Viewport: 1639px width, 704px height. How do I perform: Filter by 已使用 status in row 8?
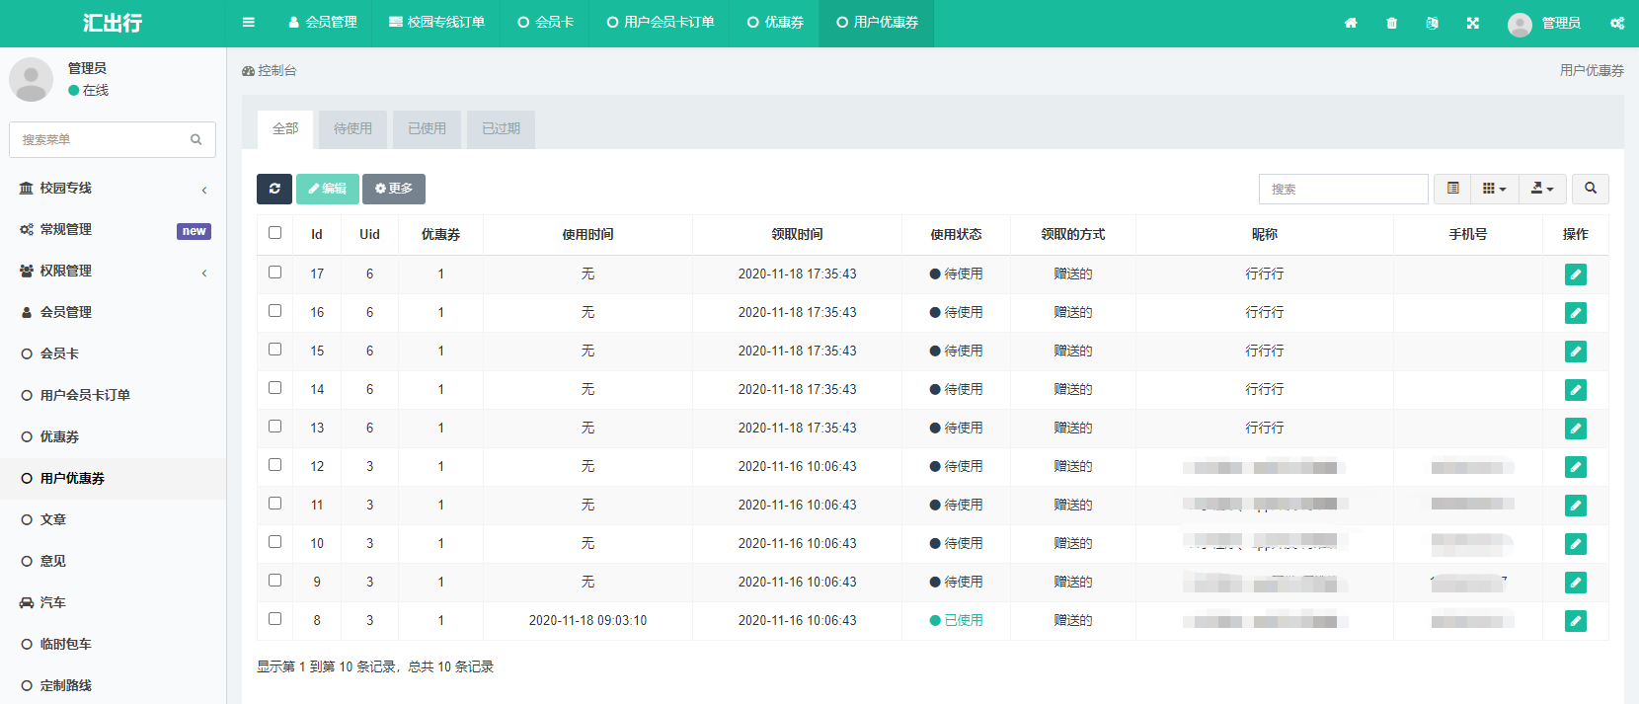click(x=957, y=621)
